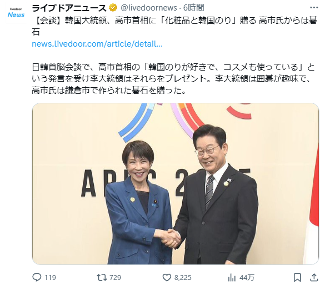Like the post with heart icon
325x285 pixels.
tap(167, 278)
